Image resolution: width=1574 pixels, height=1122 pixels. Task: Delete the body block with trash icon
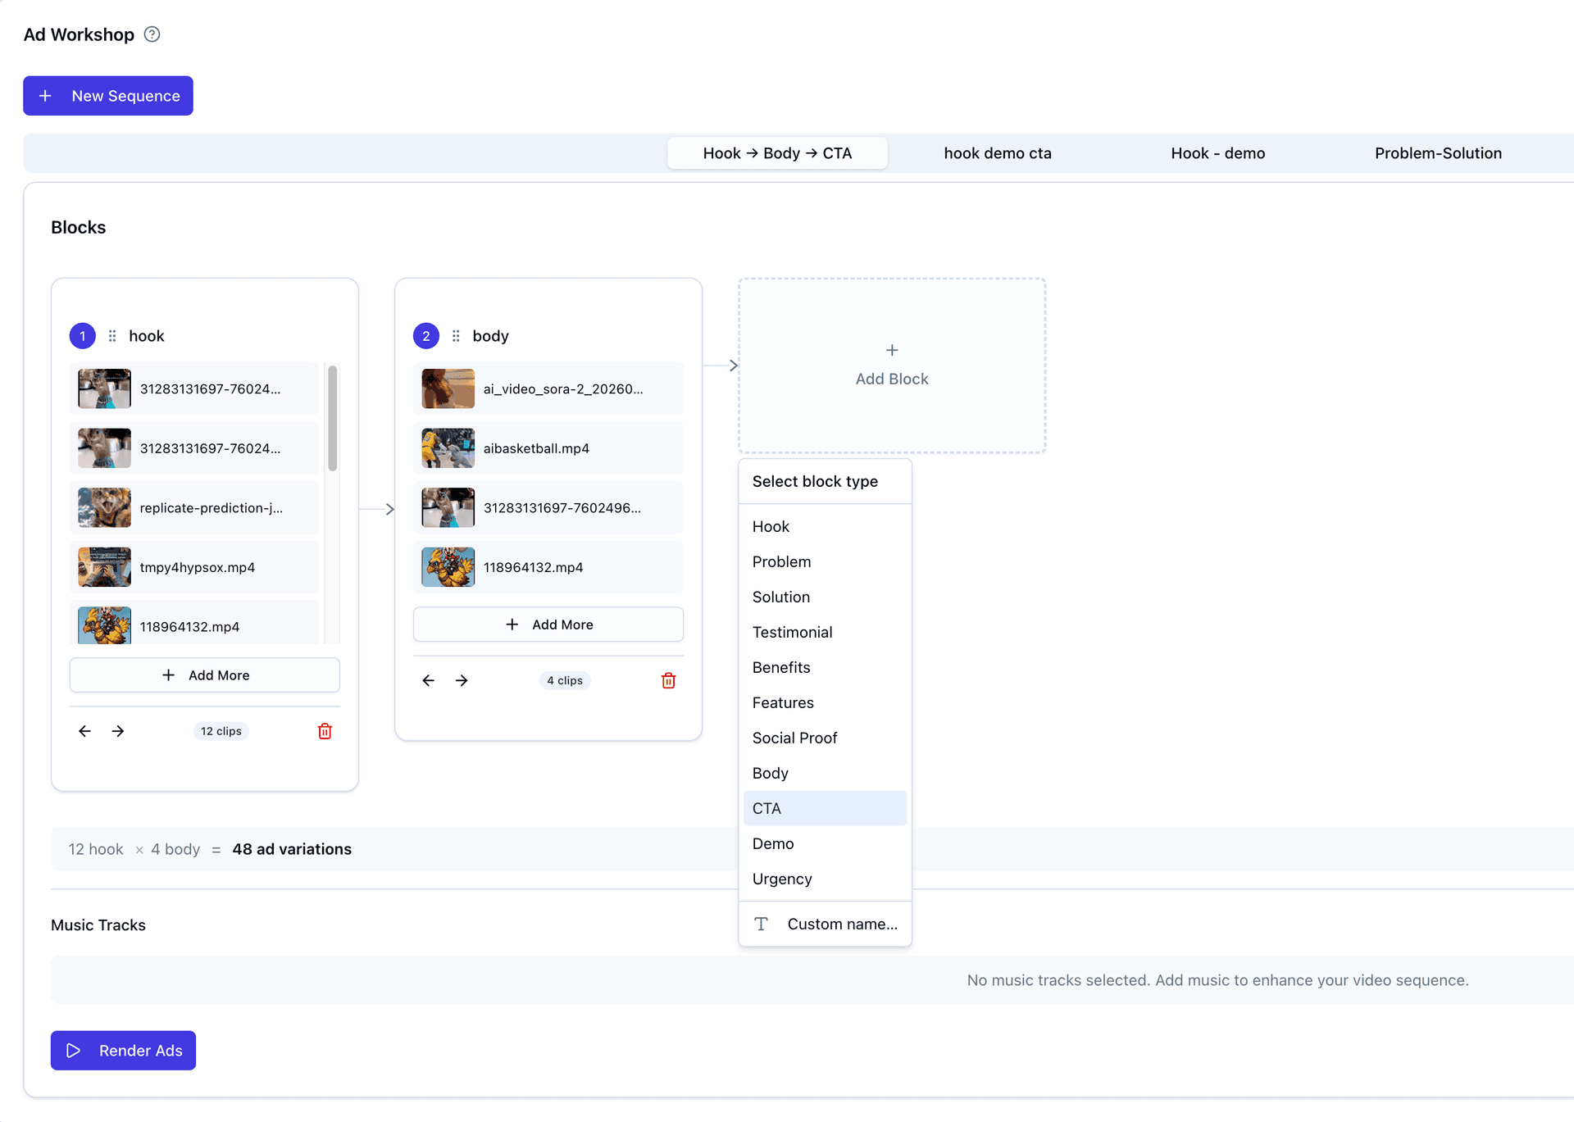[x=668, y=680]
